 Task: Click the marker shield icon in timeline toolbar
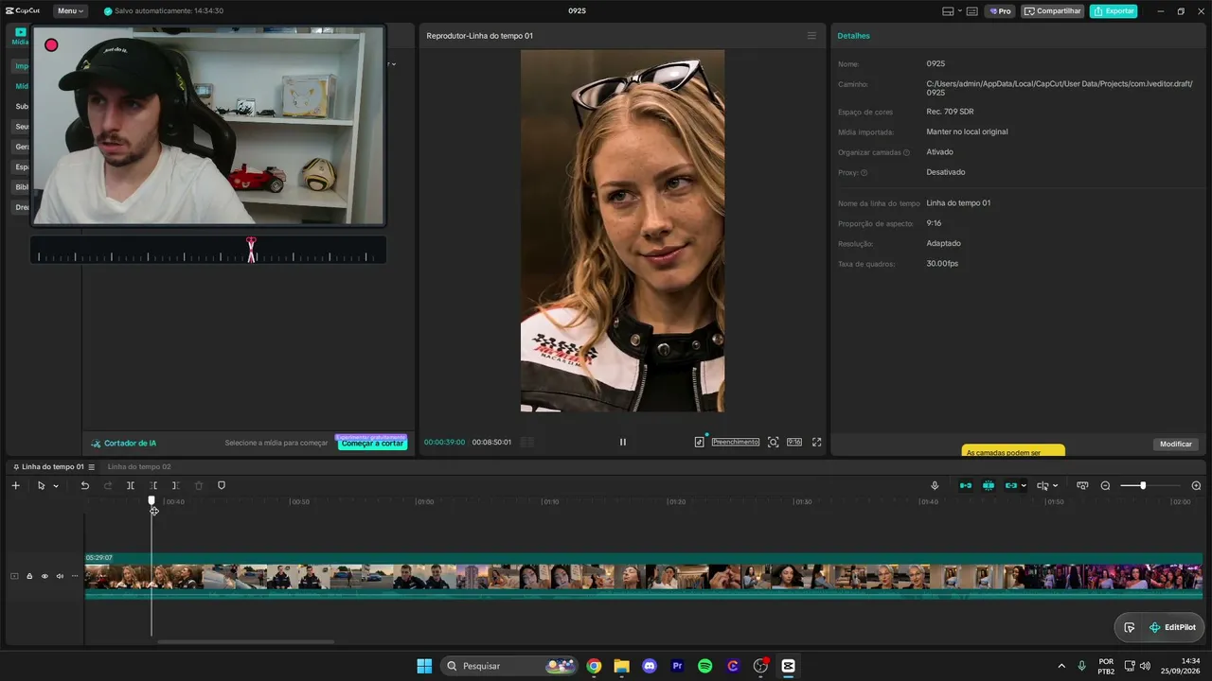tap(222, 485)
